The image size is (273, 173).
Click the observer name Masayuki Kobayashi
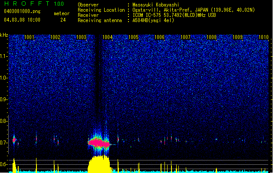click(x=156, y=5)
